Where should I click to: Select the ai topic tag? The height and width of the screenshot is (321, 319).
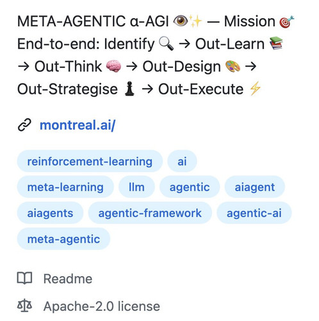tap(182, 161)
